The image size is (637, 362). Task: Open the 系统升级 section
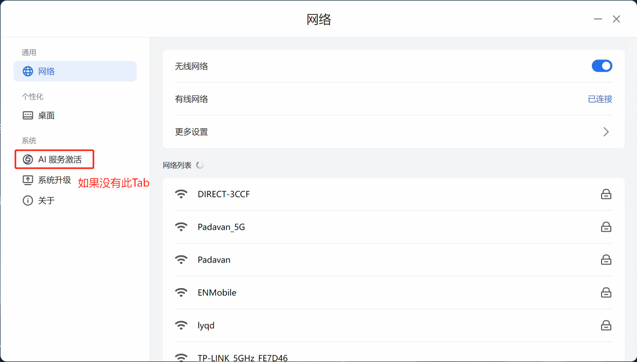pyautogui.click(x=54, y=180)
